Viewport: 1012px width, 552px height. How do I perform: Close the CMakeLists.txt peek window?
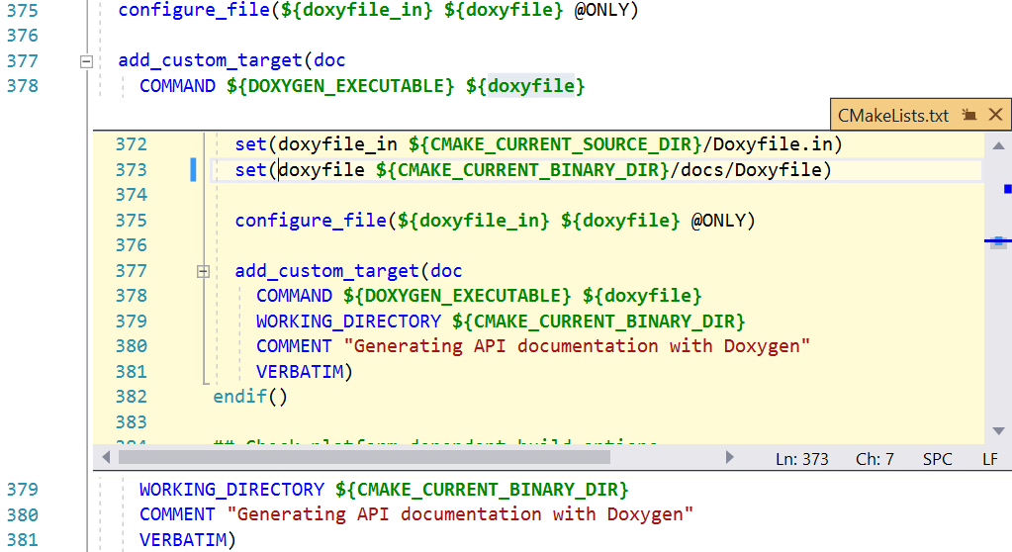click(995, 115)
